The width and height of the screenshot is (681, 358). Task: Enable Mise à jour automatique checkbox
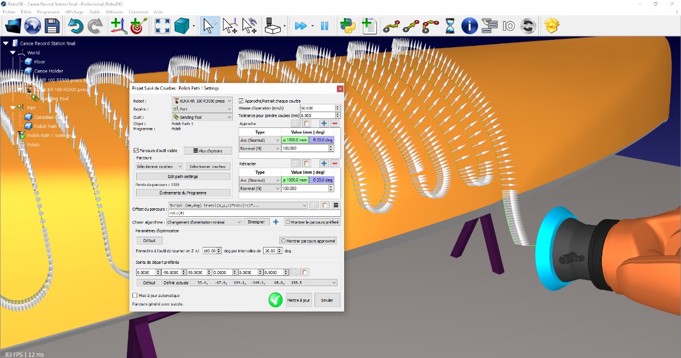point(135,295)
